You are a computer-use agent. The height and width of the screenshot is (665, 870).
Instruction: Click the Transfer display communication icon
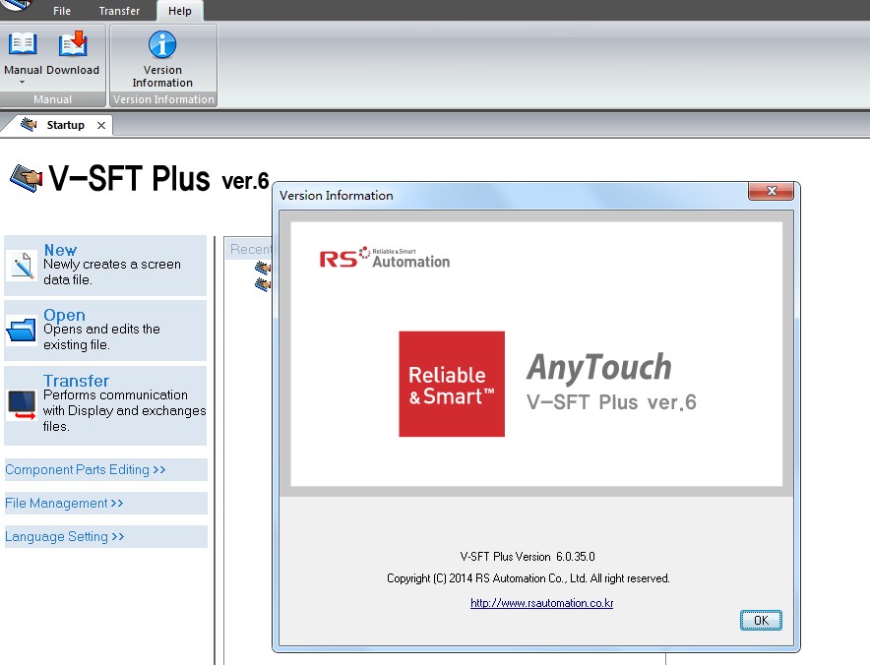22,404
